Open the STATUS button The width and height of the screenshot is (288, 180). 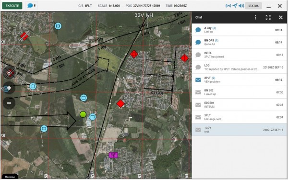(x=253, y=6)
